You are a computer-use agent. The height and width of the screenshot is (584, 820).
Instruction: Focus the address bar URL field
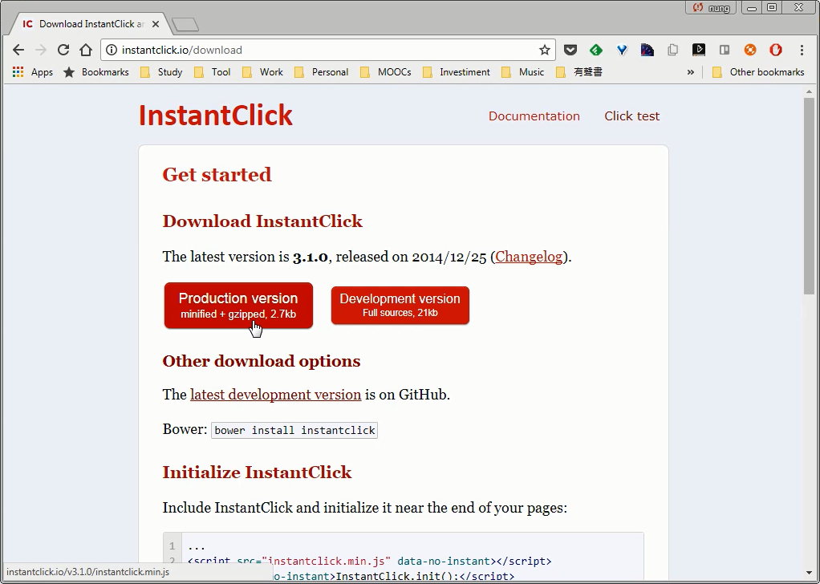pos(328,50)
